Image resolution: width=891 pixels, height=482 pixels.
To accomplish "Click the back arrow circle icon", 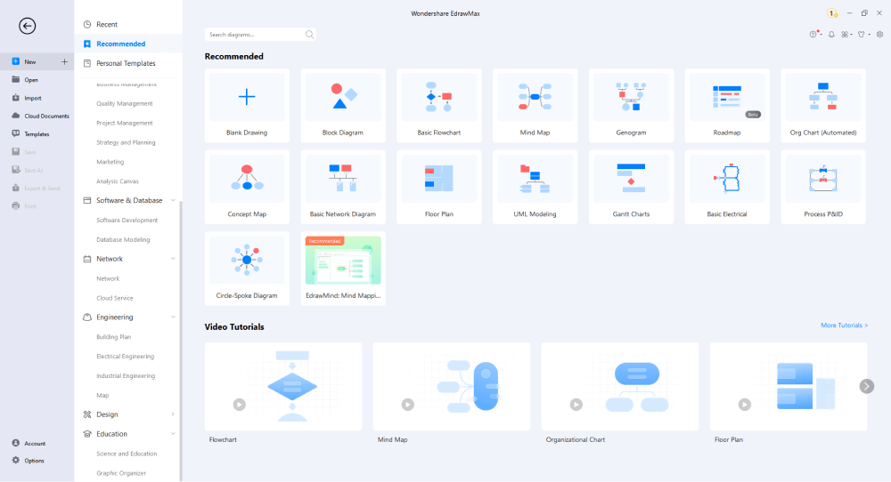I will coord(27,26).
